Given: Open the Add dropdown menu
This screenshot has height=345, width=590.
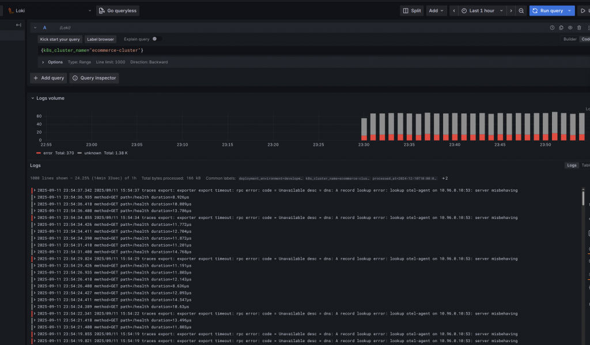Looking at the screenshot, I should coord(436,10).
